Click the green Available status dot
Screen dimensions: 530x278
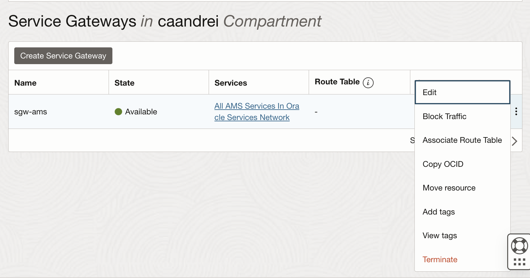[x=118, y=112]
